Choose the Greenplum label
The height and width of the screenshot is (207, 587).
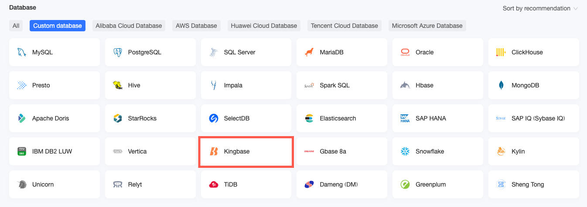(431, 184)
